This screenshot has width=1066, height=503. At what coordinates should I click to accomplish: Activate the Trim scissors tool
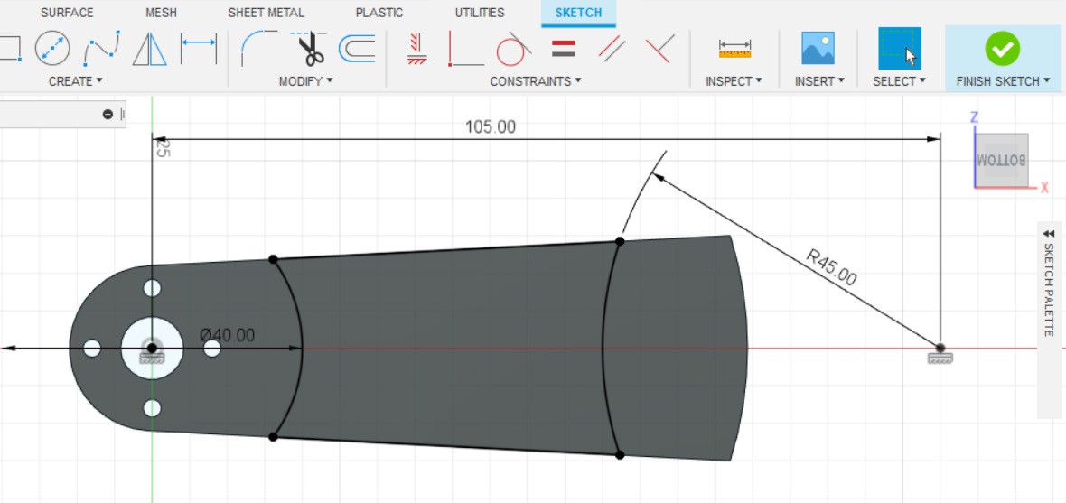(x=310, y=48)
